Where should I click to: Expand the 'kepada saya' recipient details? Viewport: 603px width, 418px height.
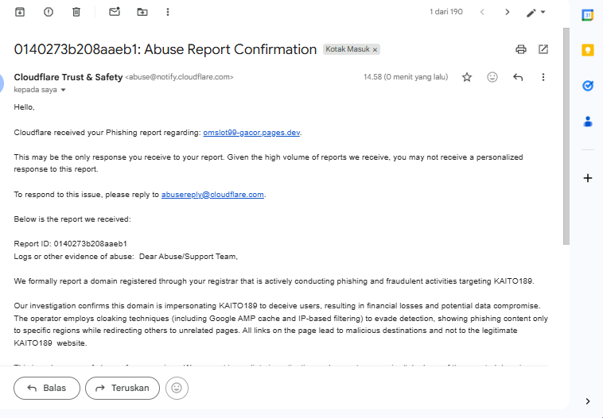[x=64, y=90]
